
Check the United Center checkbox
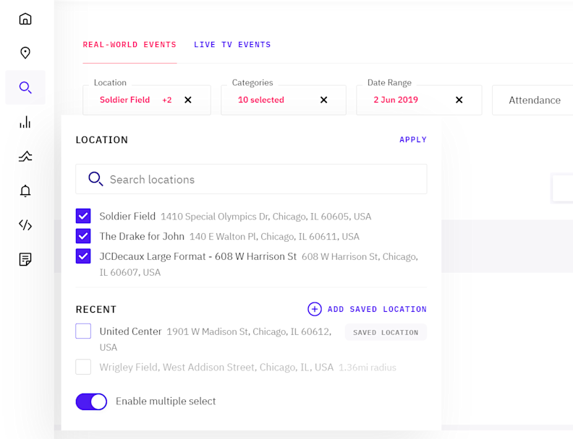coord(83,331)
